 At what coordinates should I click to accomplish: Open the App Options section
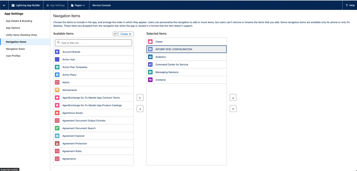click(x=13, y=28)
